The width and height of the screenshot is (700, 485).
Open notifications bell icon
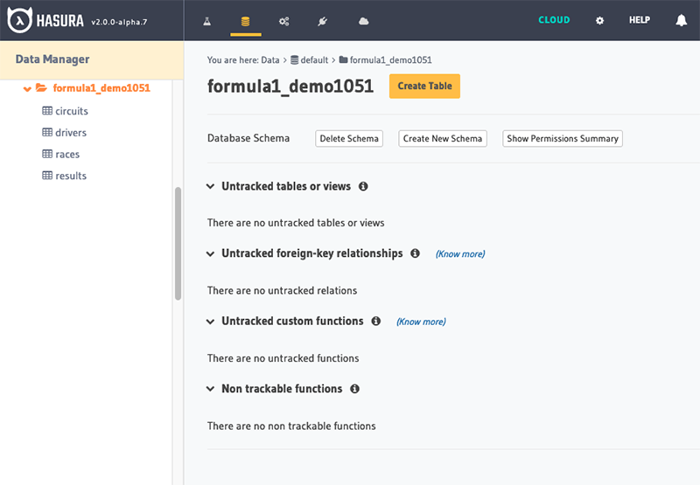pos(682,20)
